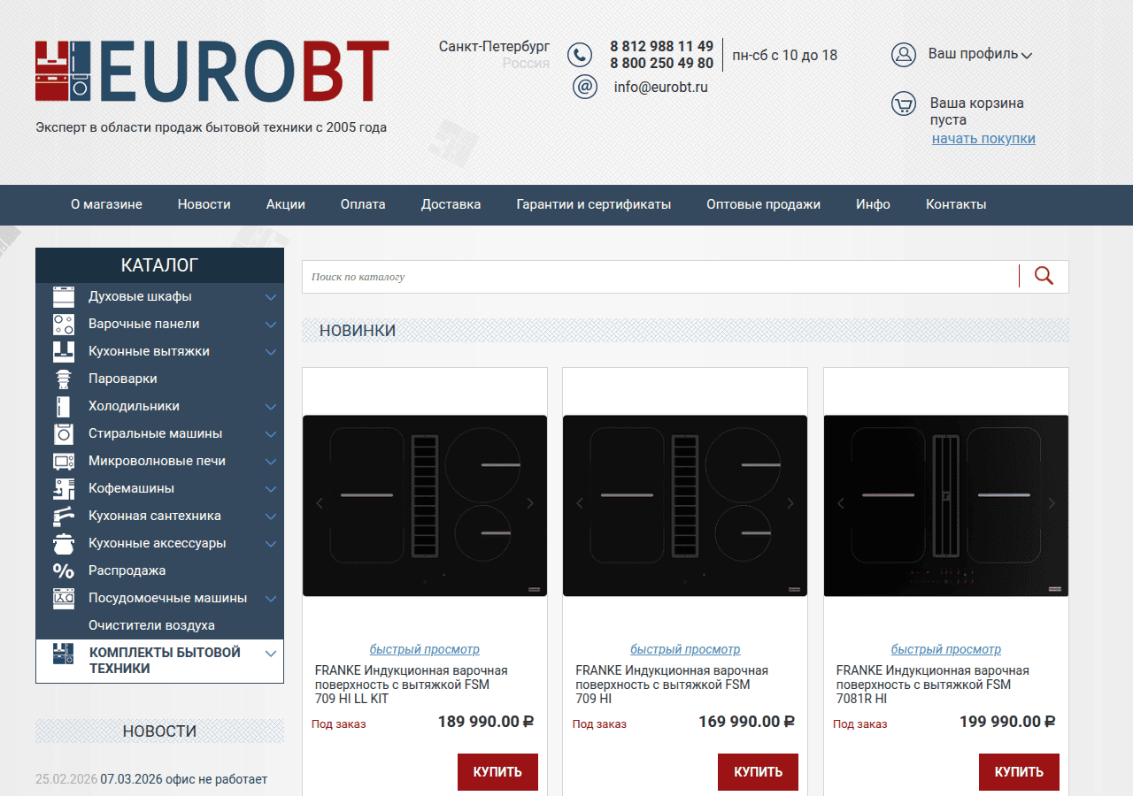Show next image of FSM 7081R HI

1052,503
